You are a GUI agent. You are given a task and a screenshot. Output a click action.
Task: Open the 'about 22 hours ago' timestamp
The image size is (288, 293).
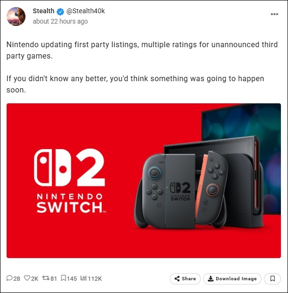click(x=60, y=21)
